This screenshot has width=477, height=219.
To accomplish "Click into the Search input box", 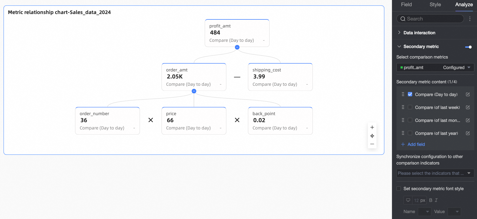I will coord(432,19).
